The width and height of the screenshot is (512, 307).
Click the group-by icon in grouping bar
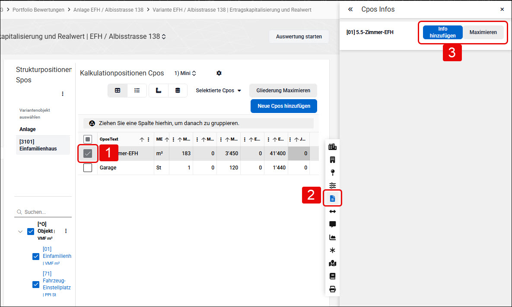[x=92, y=123]
